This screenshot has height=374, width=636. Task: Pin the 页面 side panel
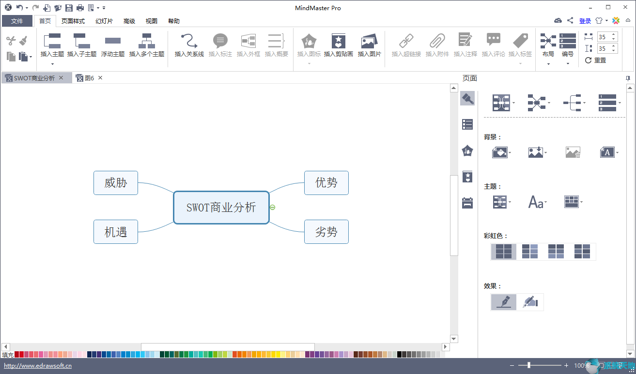click(628, 78)
